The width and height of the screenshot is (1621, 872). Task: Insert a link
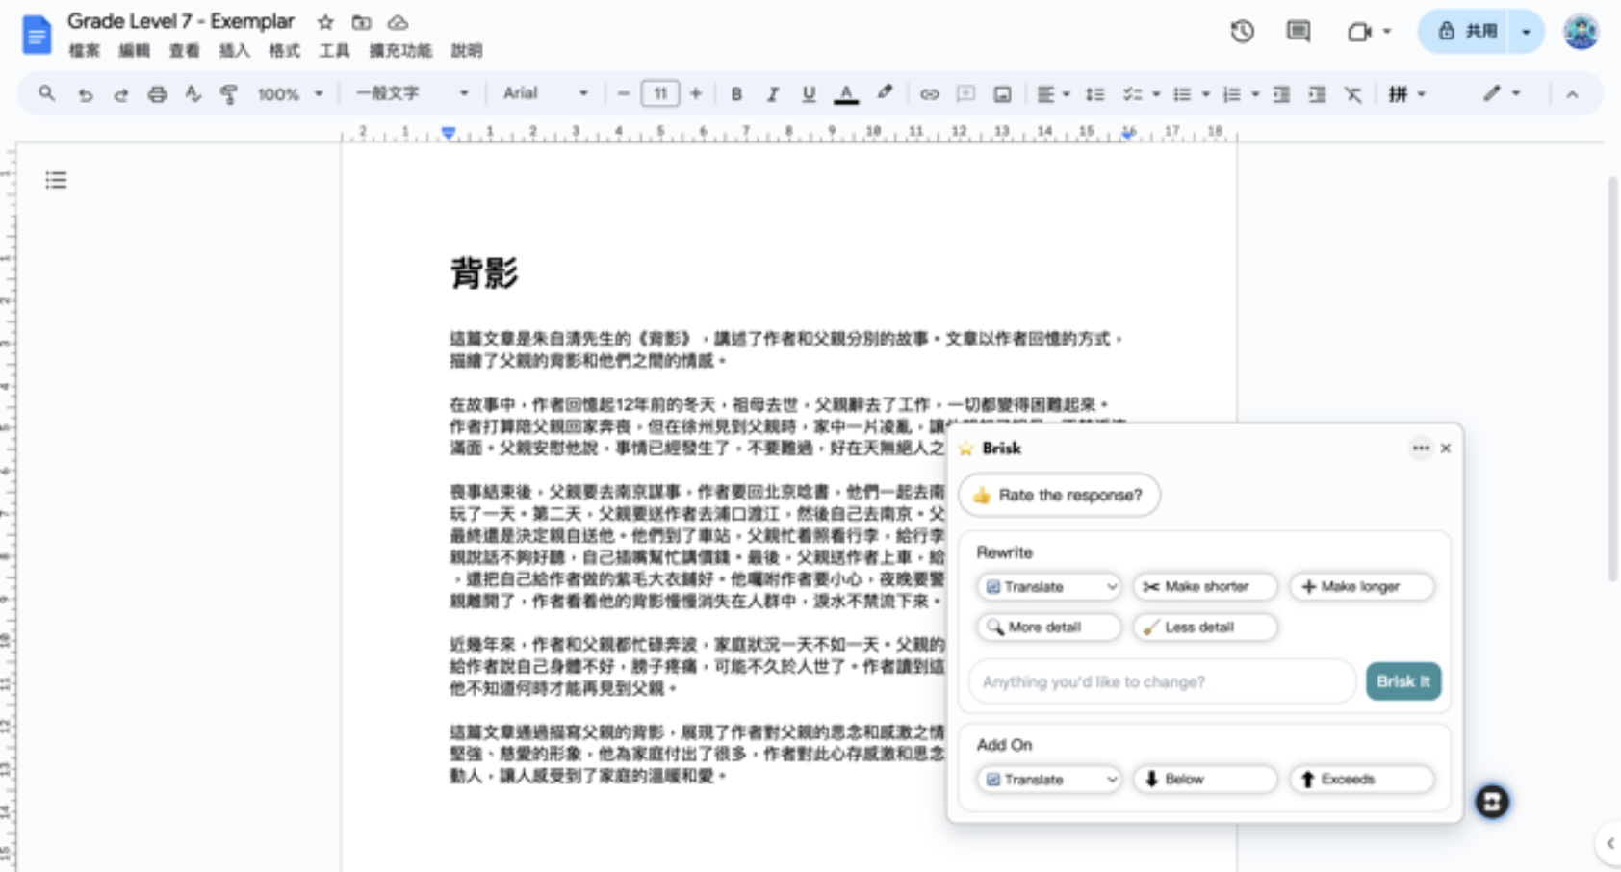[929, 94]
